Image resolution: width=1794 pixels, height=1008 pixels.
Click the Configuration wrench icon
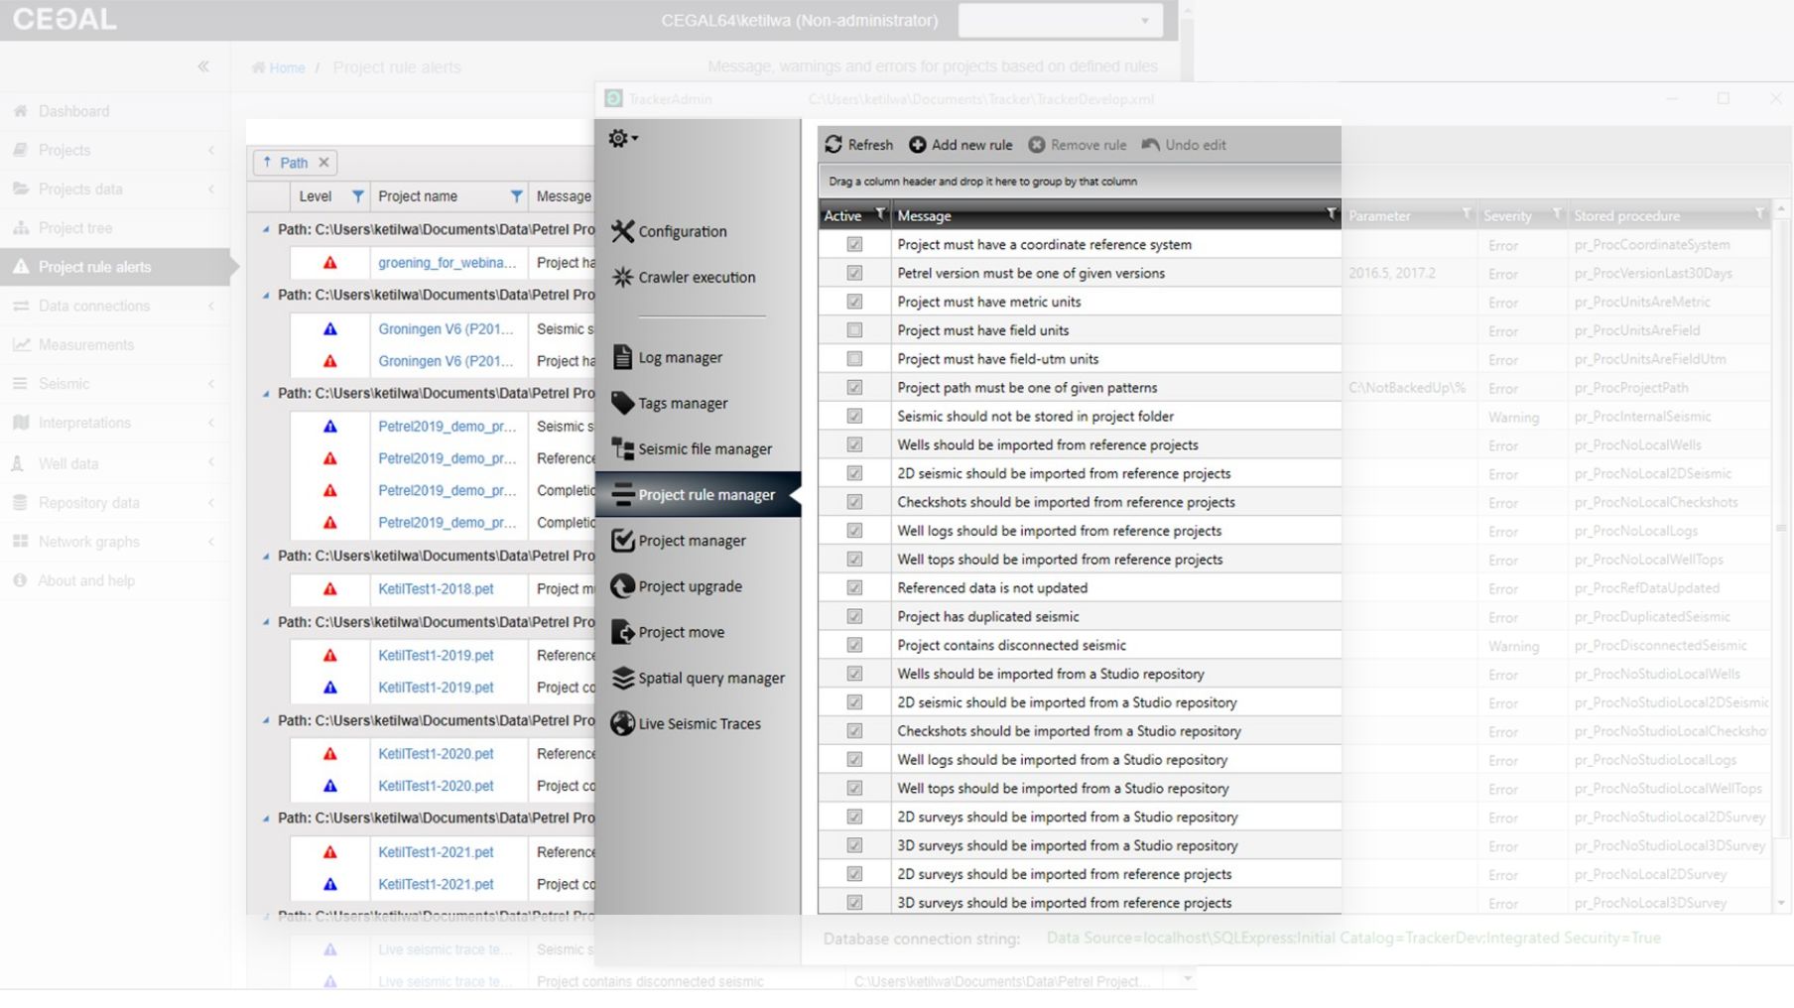(622, 231)
